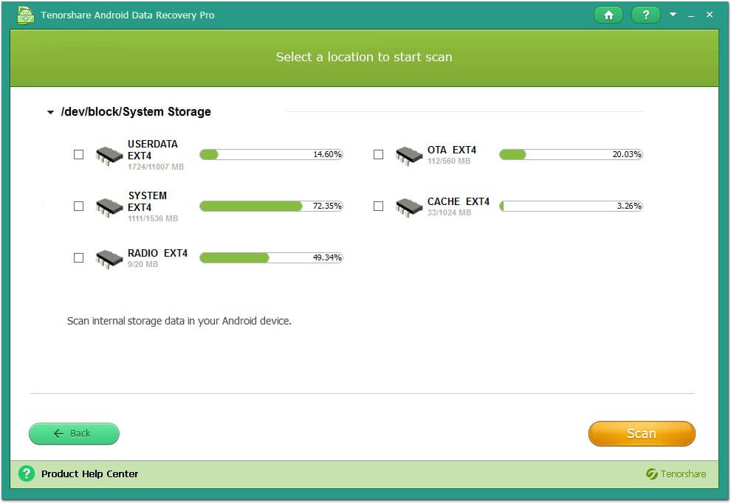Click the 'Select a location to start scan' heading
The width and height of the screenshot is (731, 503).
click(x=364, y=57)
